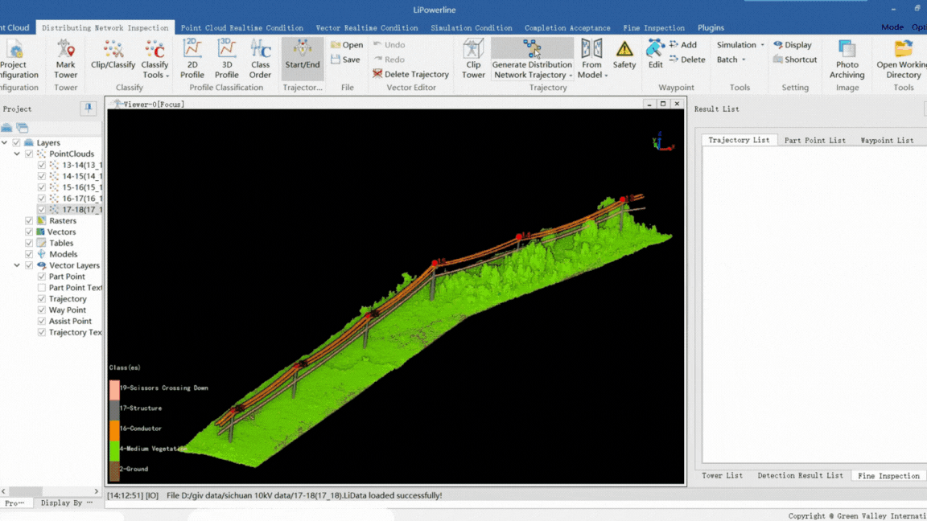Select the Clip Tower tool
Image resolution: width=927 pixels, height=521 pixels.
coord(473,59)
